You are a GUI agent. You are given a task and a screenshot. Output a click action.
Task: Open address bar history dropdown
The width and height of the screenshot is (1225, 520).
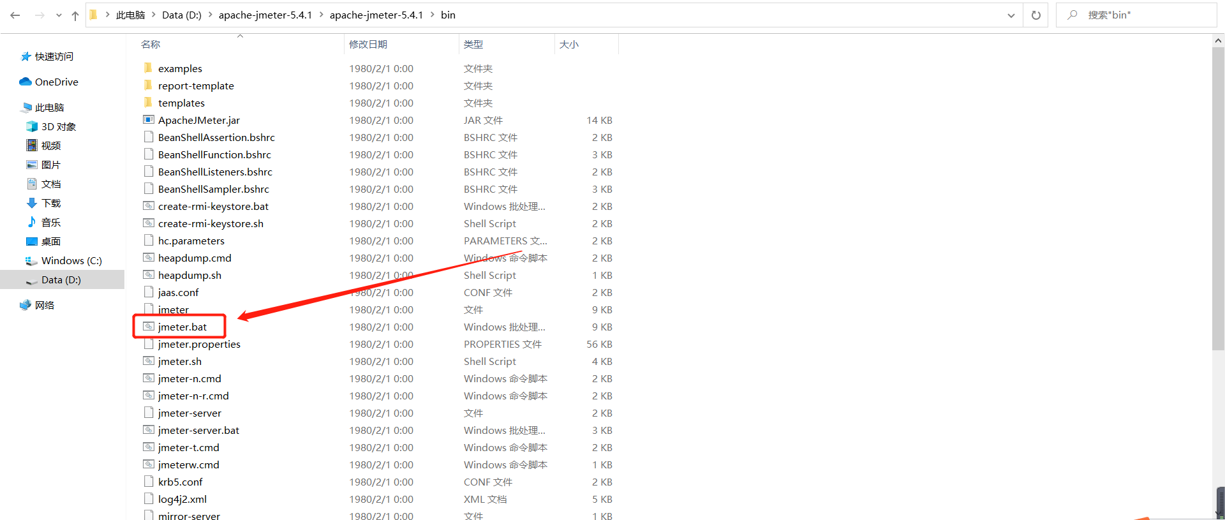[1011, 15]
